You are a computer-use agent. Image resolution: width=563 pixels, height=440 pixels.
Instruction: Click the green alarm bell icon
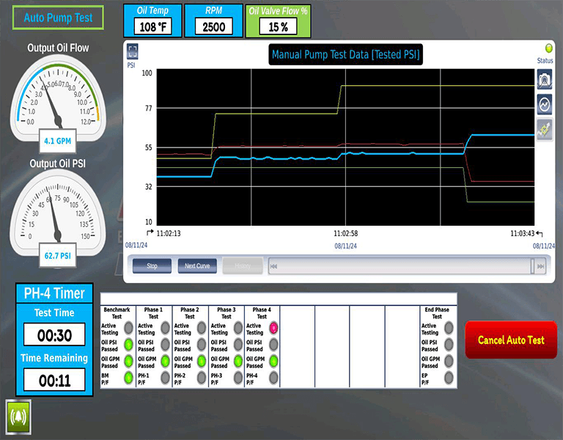click(x=18, y=417)
